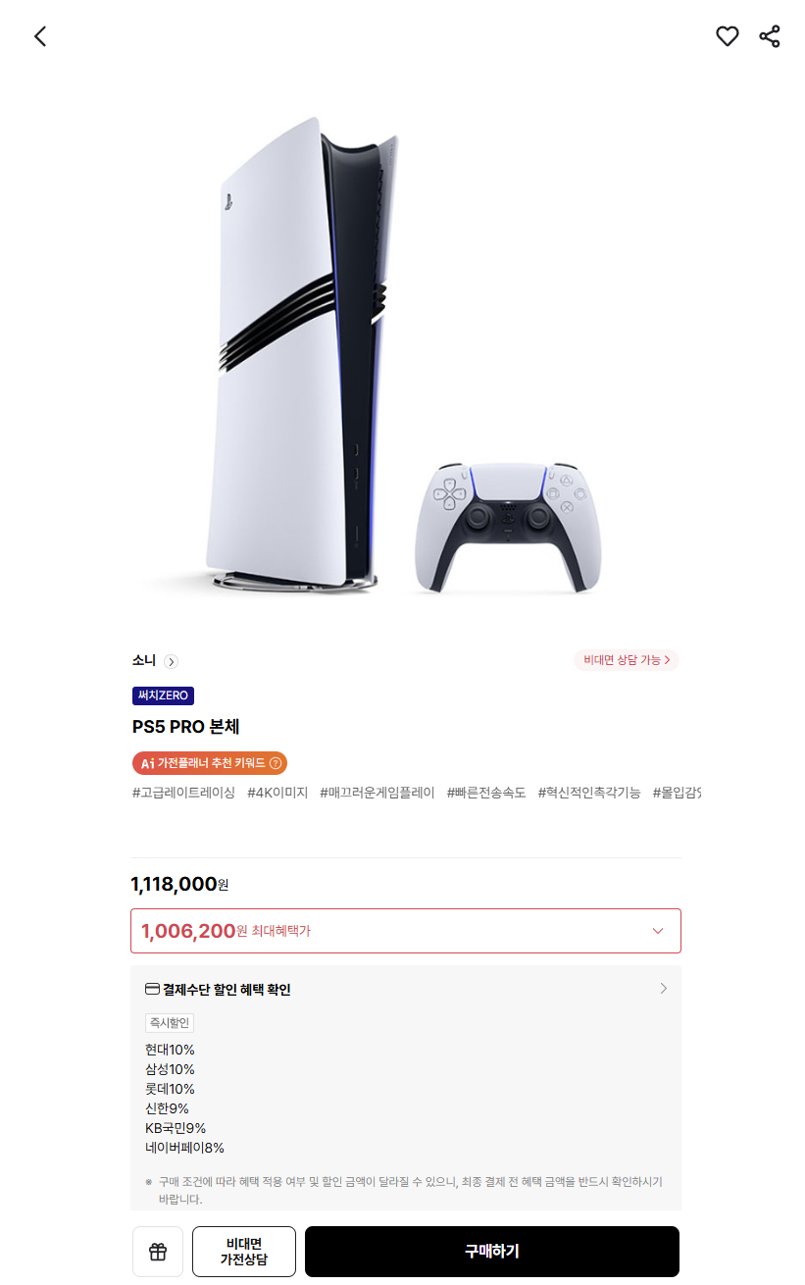Expand payment method discount details chevron

click(x=664, y=989)
